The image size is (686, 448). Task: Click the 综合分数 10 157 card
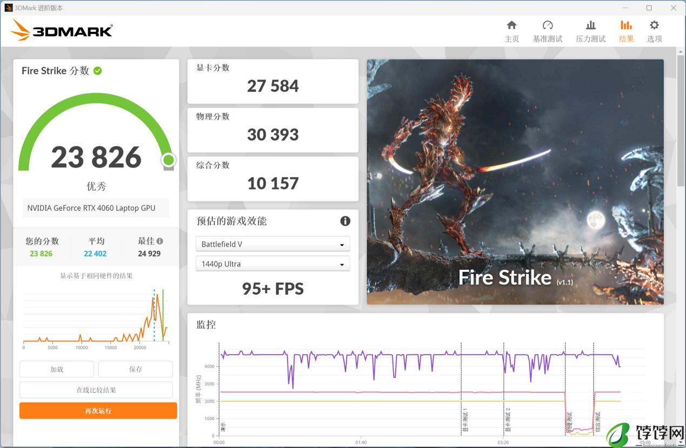point(272,179)
